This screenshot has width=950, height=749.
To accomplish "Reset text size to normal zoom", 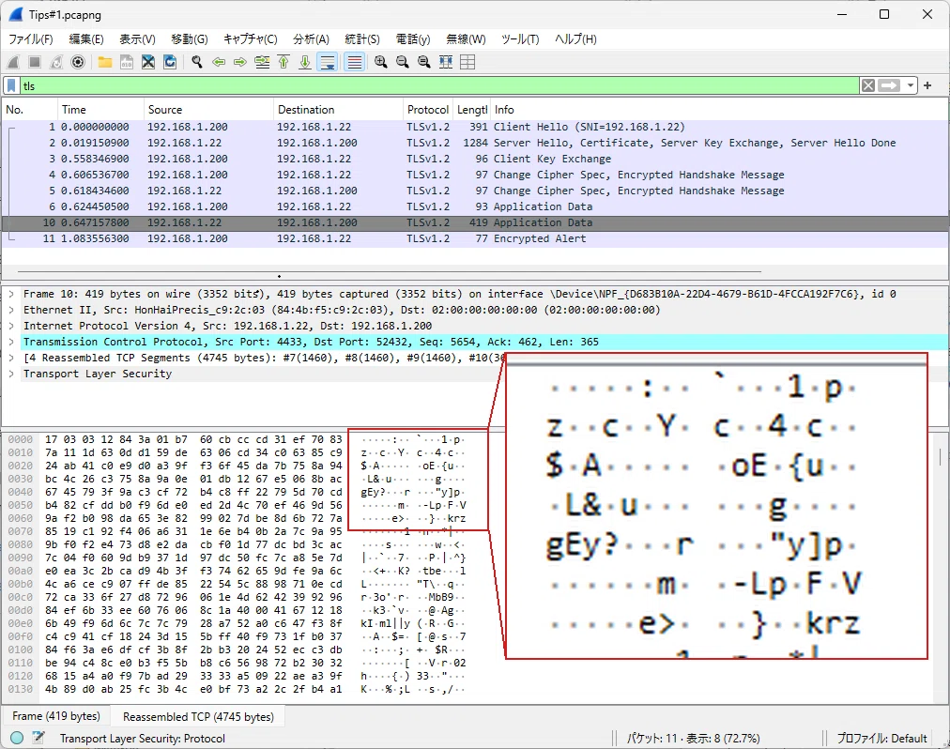I will (424, 62).
